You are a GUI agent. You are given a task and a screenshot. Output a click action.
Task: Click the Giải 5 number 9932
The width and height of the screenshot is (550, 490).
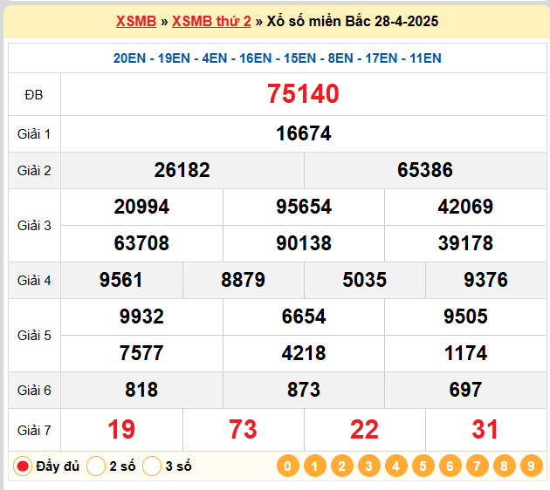click(141, 316)
